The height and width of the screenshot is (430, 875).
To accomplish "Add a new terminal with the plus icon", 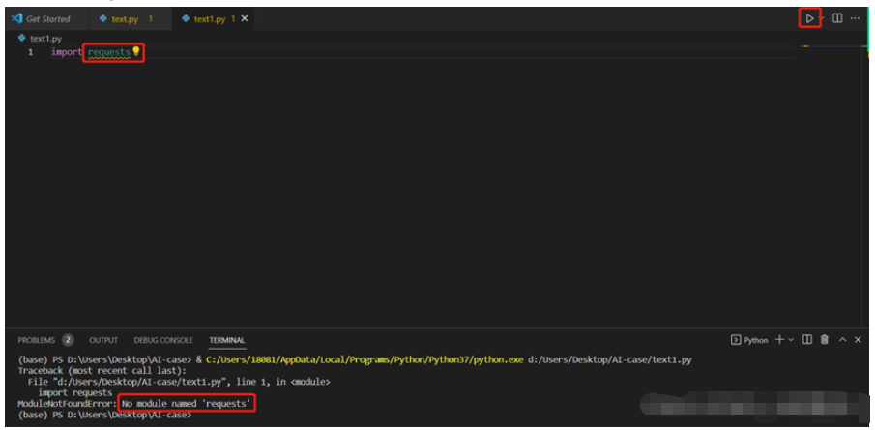I will 779,340.
